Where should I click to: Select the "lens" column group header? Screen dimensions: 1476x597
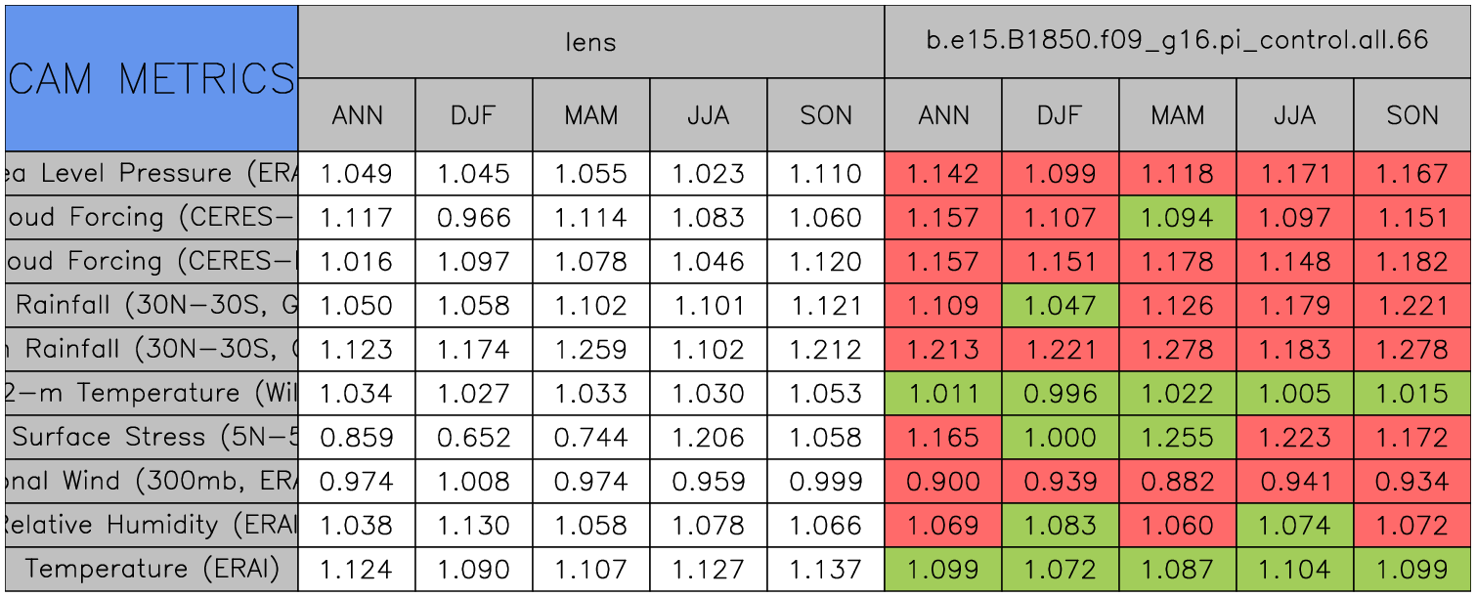tap(590, 42)
